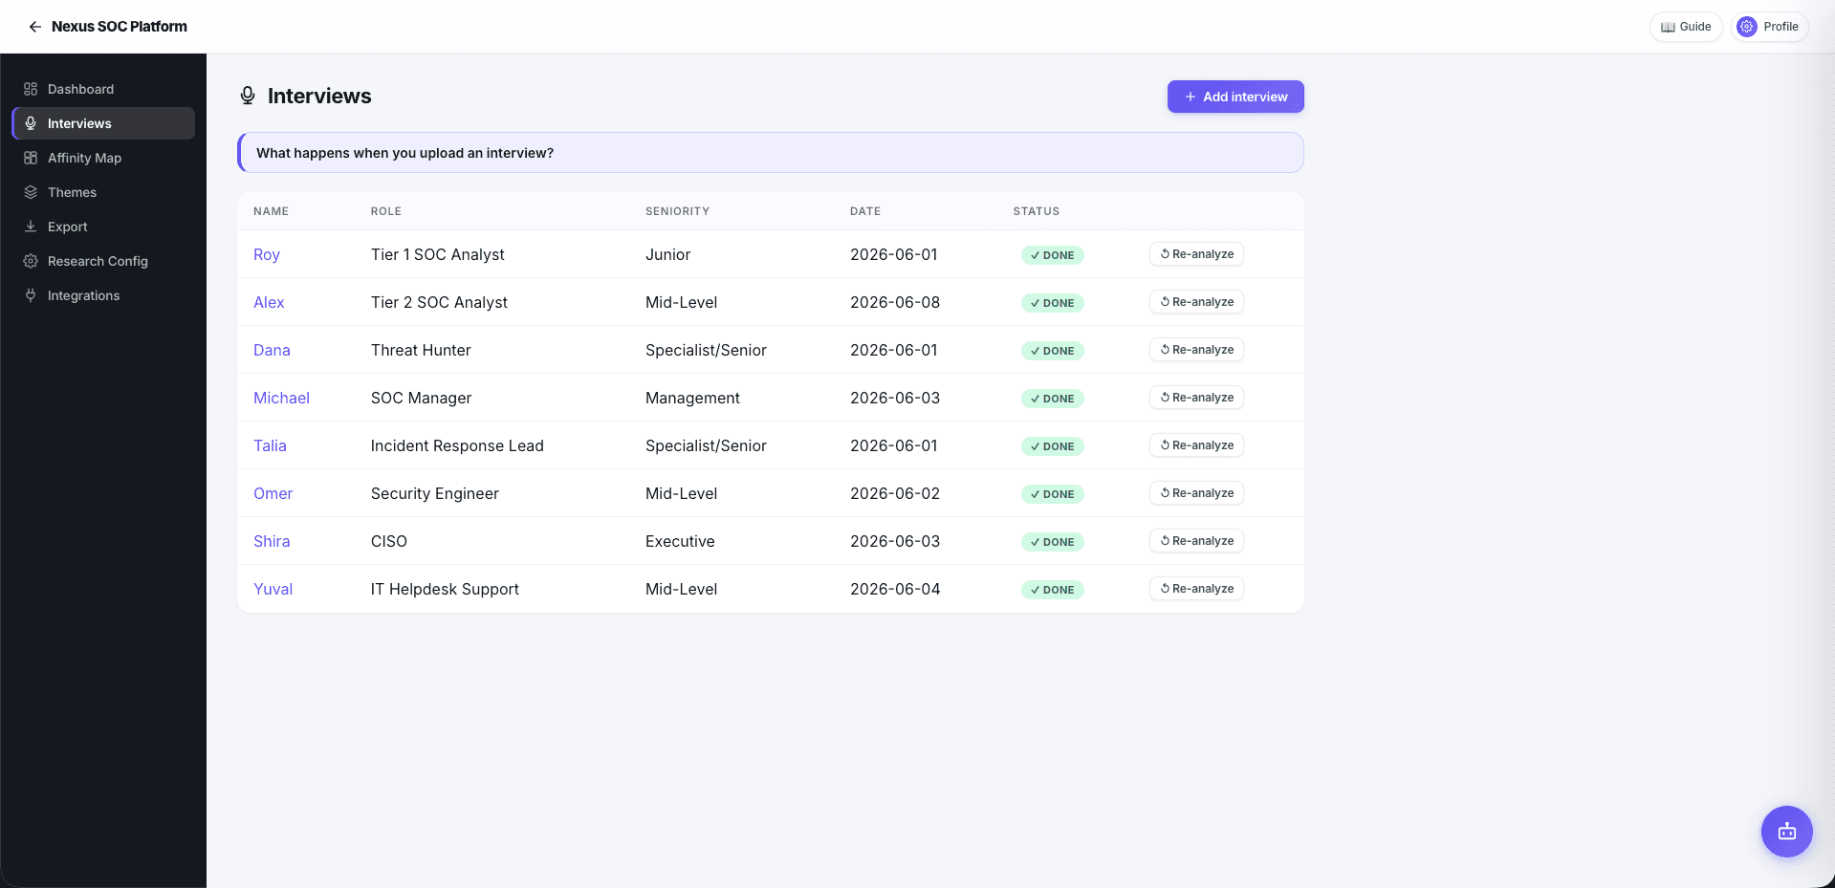Click the Dashboard grid icon in sidebar
The width and height of the screenshot is (1835, 888).
click(31, 89)
